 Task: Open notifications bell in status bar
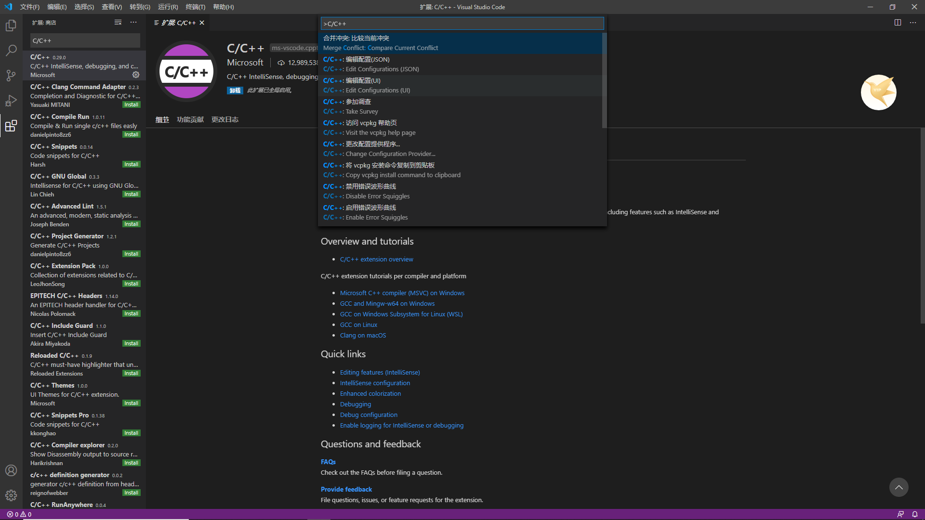click(x=915, y=514)
